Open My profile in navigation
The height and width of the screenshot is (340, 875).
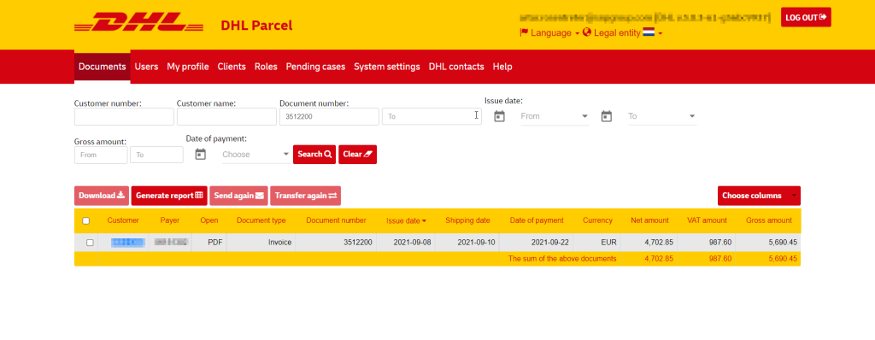(188, 67)
